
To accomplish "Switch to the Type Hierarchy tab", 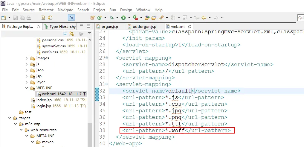I will 60,26.
